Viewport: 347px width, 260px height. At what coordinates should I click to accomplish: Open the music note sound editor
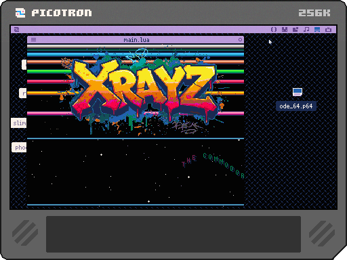click(306, 30)
